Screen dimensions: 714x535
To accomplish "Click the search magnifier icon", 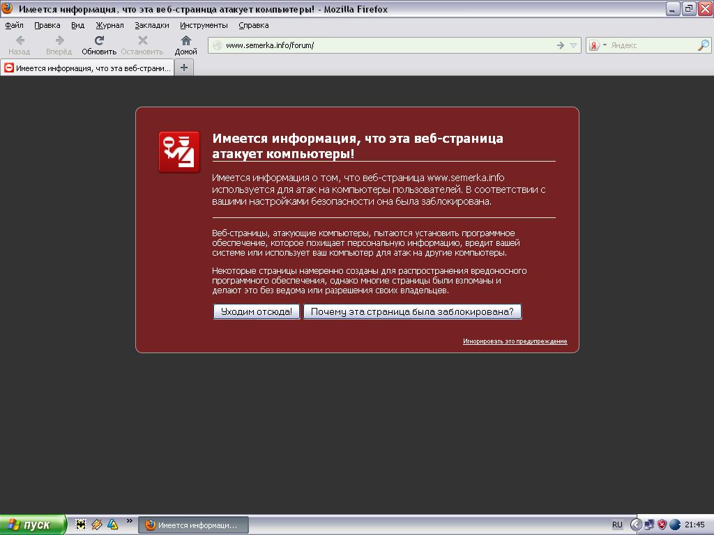I will 703,45.
